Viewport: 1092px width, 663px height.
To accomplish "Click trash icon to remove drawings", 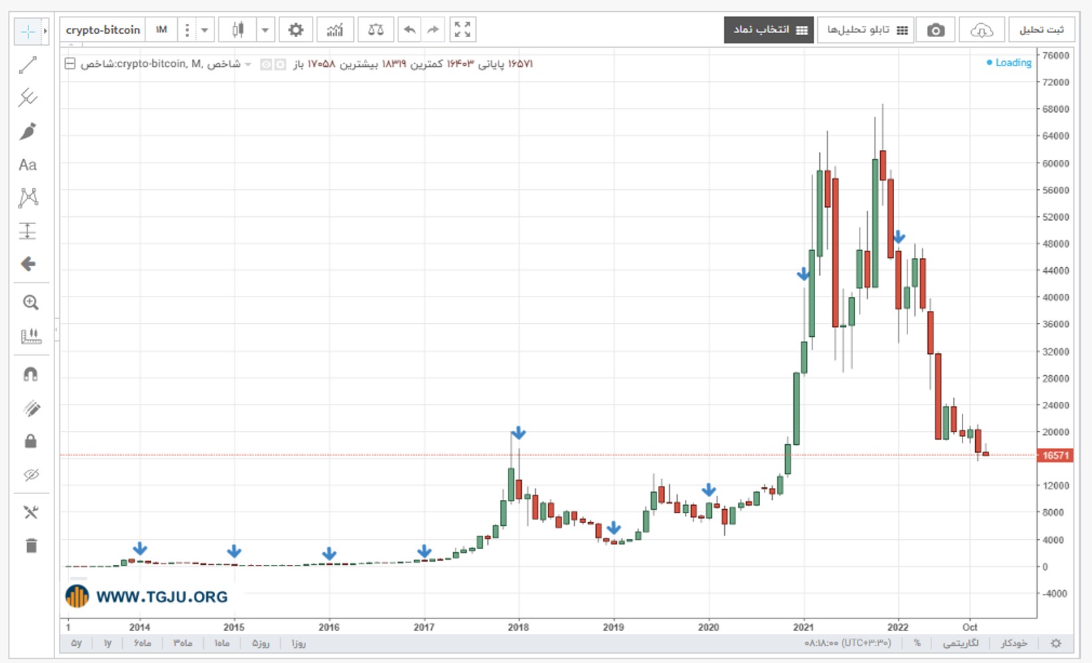I will coord(31,545).
